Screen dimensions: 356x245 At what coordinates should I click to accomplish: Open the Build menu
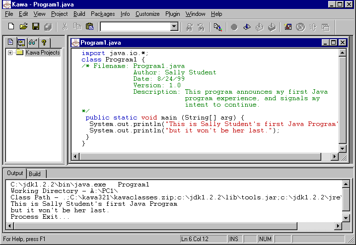click(x=79, y=14)
